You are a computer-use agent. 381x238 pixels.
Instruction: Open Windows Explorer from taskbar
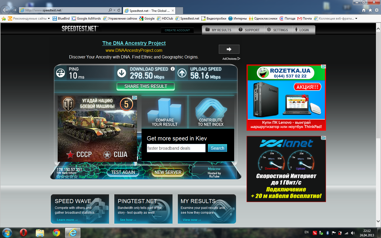pos(40,233)
